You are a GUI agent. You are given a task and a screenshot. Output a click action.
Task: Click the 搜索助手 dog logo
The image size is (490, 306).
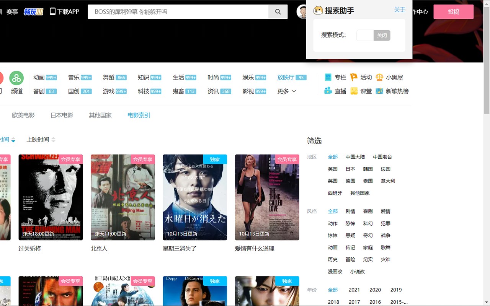point(318,10)
